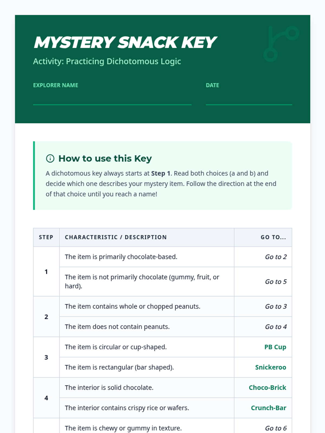Click the Date input line
This screenshot has width=325, height=433.
[249, 99]
